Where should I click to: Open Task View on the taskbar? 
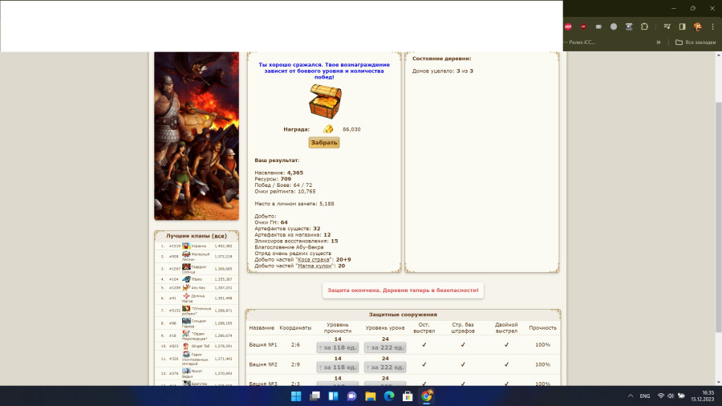pyautogui.click(x=315, y=396)
